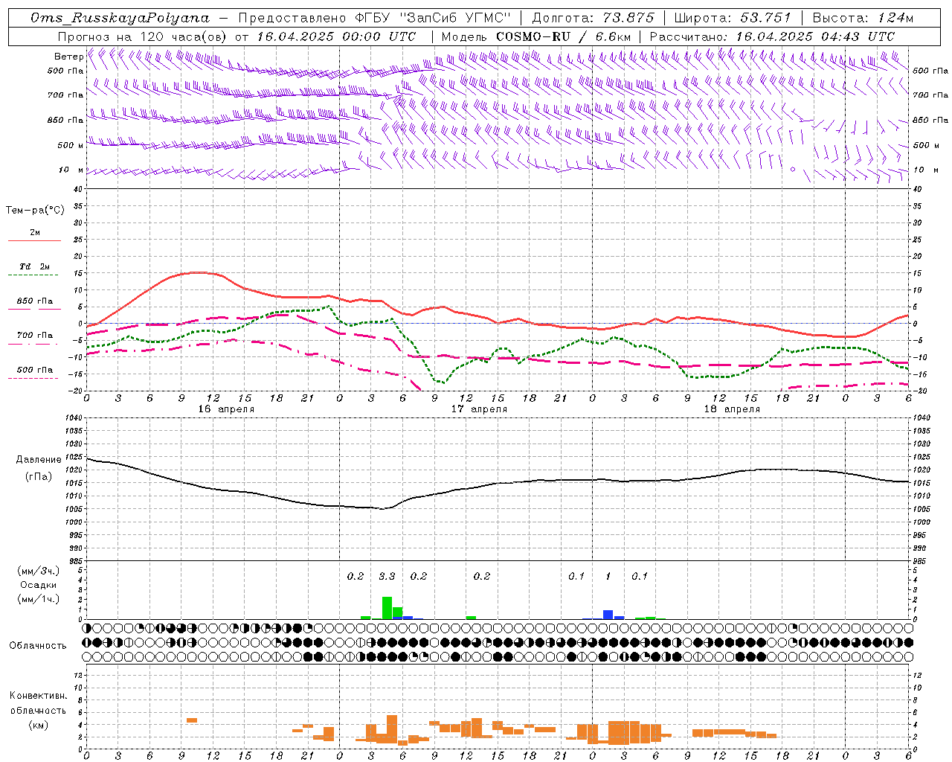Click the 500 м wind level label on left axis

pos(71,146)
